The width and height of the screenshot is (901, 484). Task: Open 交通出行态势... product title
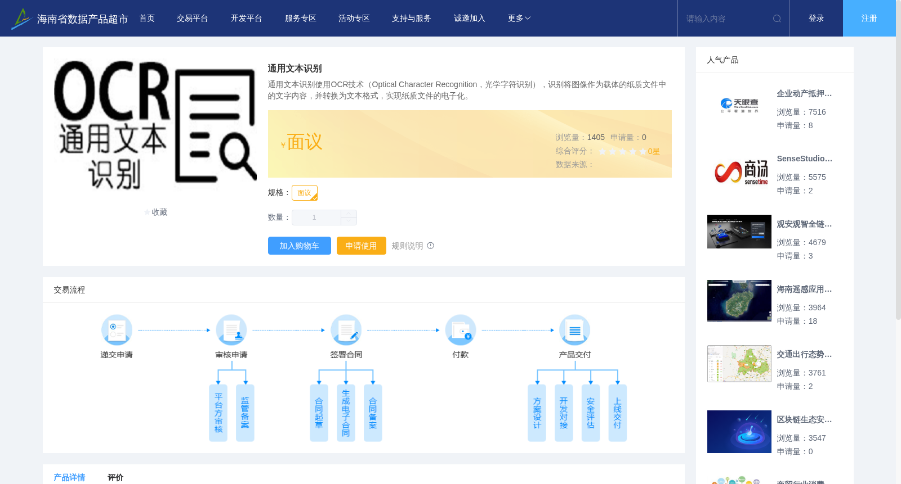point(804,355)
